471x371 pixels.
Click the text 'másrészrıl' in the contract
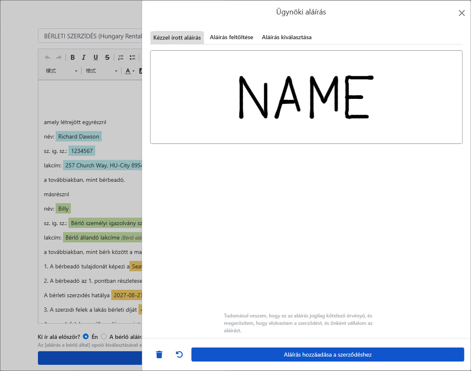[x=56, y=194]
